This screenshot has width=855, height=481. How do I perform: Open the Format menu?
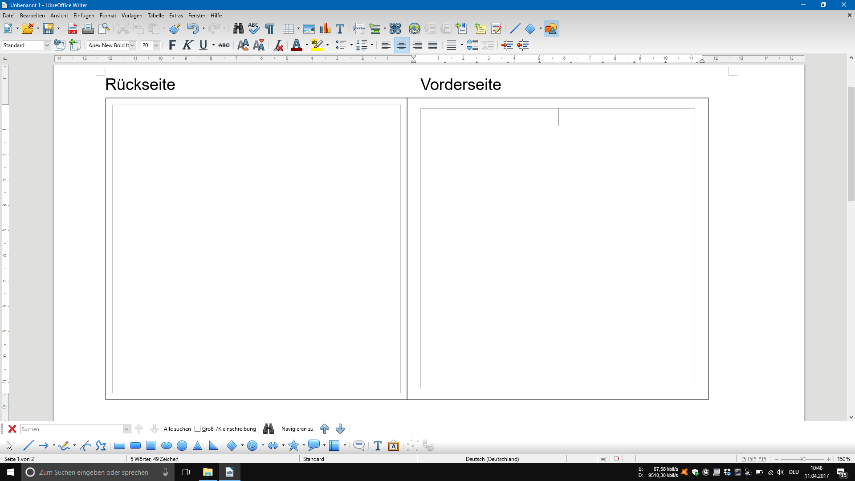tap(108, 16)
